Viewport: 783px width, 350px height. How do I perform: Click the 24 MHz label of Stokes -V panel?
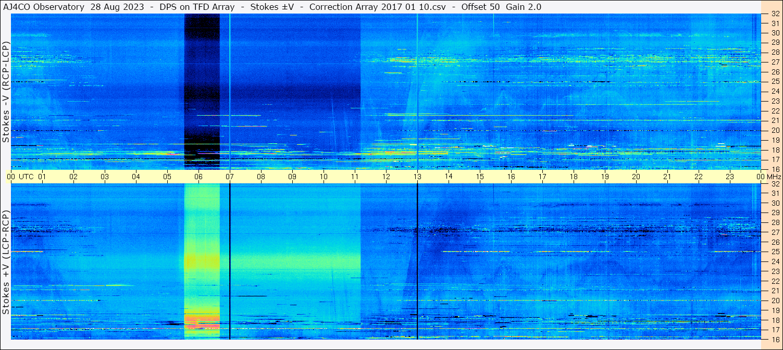click(x=775, y=91)
